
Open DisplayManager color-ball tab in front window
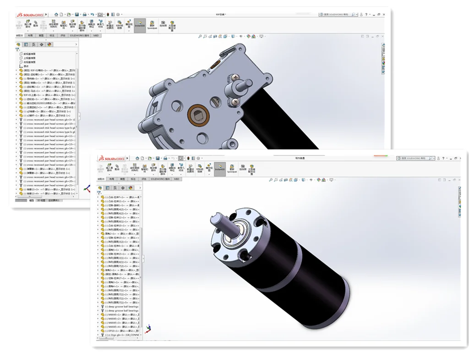131,187
